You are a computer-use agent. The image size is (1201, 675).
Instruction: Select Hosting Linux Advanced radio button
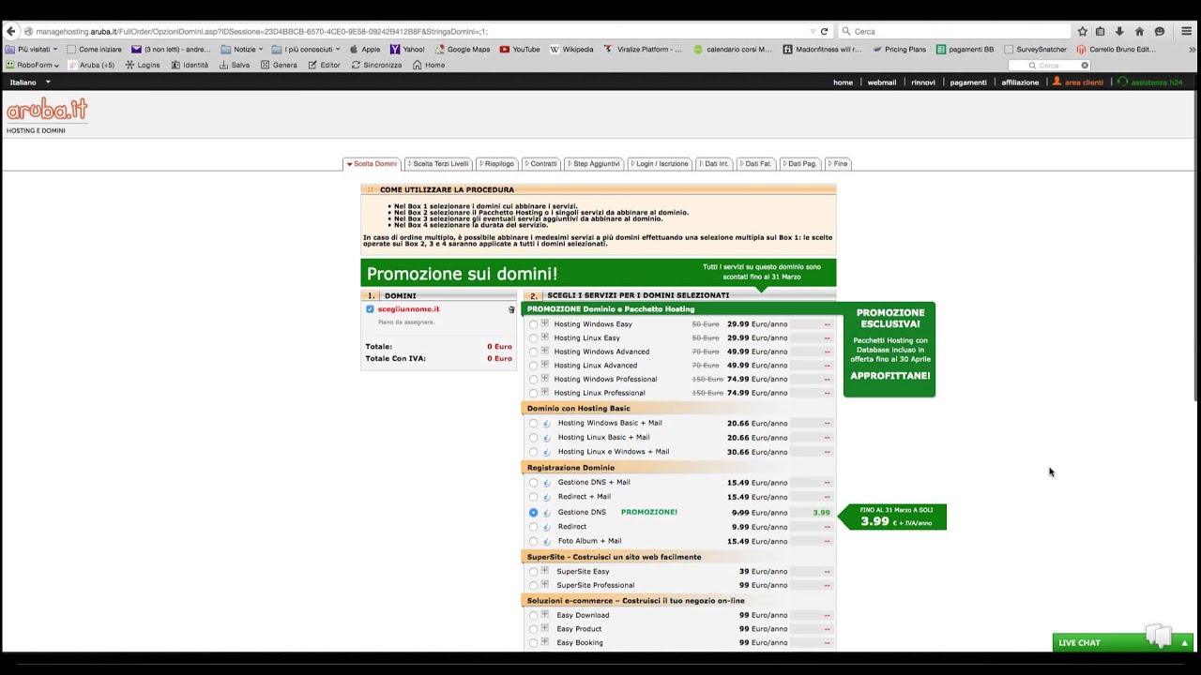click(x=534, y=366)
